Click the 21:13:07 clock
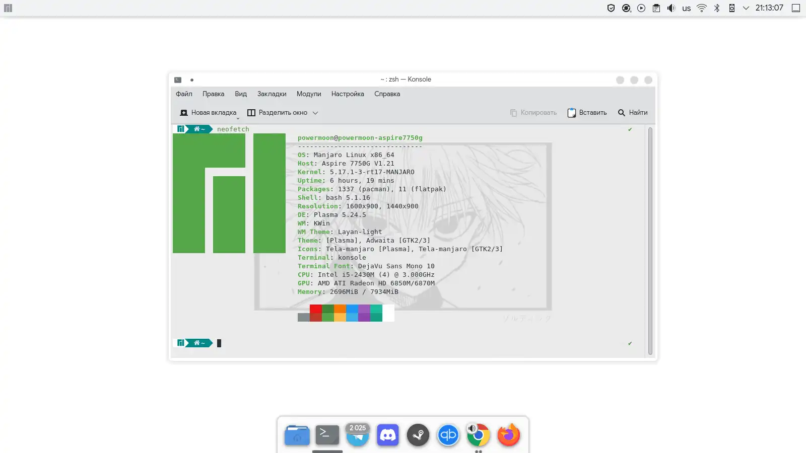This screenshot has height=453, width=806. click(x=769, y=8)
